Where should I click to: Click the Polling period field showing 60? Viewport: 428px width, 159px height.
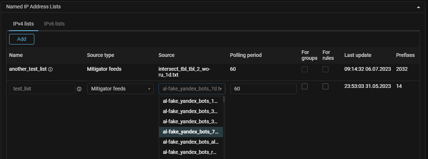tap(263, 89)
